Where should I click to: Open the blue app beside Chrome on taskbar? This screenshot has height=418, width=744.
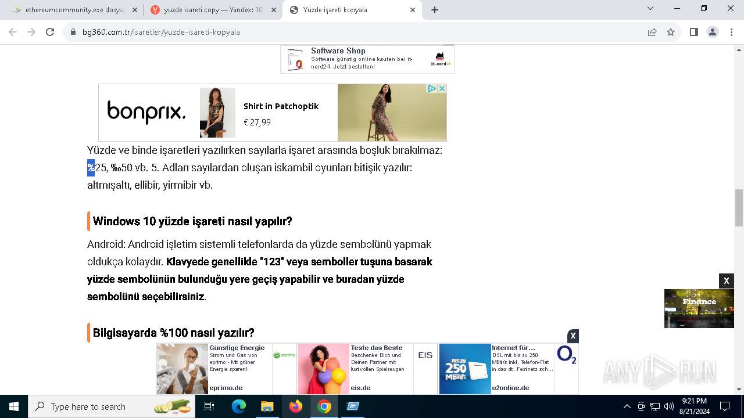[353, 406]
